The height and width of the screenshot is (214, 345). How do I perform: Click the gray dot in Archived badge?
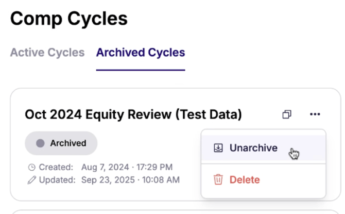pyautogui.click(x=40, y=143)
